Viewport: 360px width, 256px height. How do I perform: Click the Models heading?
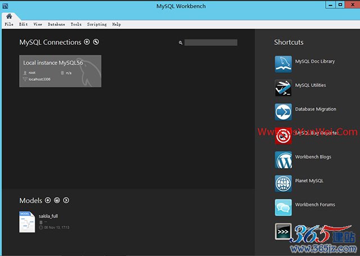tap(31, 200)
